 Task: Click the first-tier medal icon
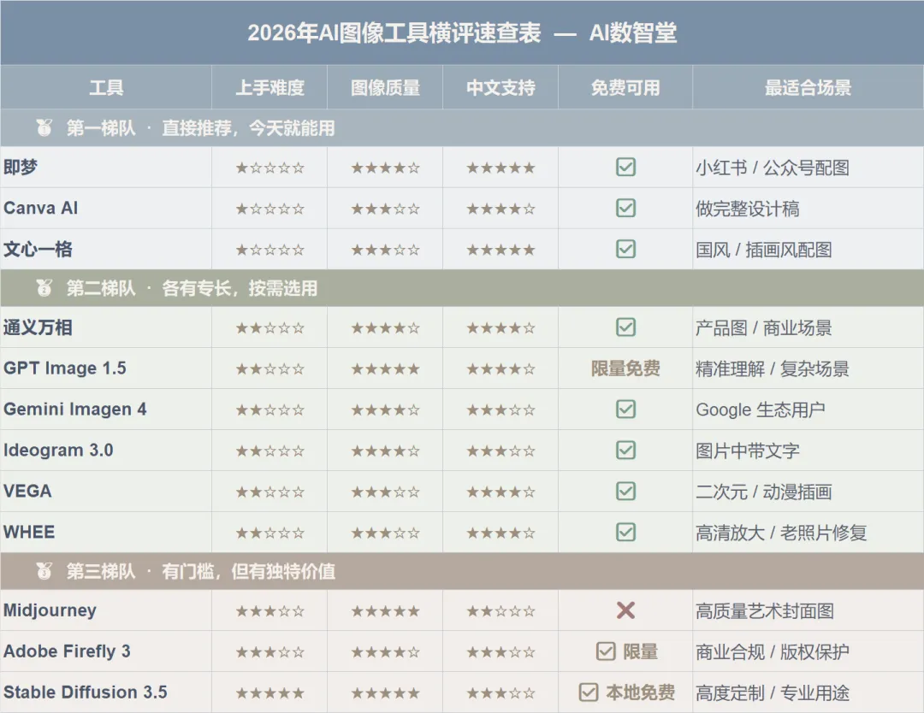[x=44, y=127]
